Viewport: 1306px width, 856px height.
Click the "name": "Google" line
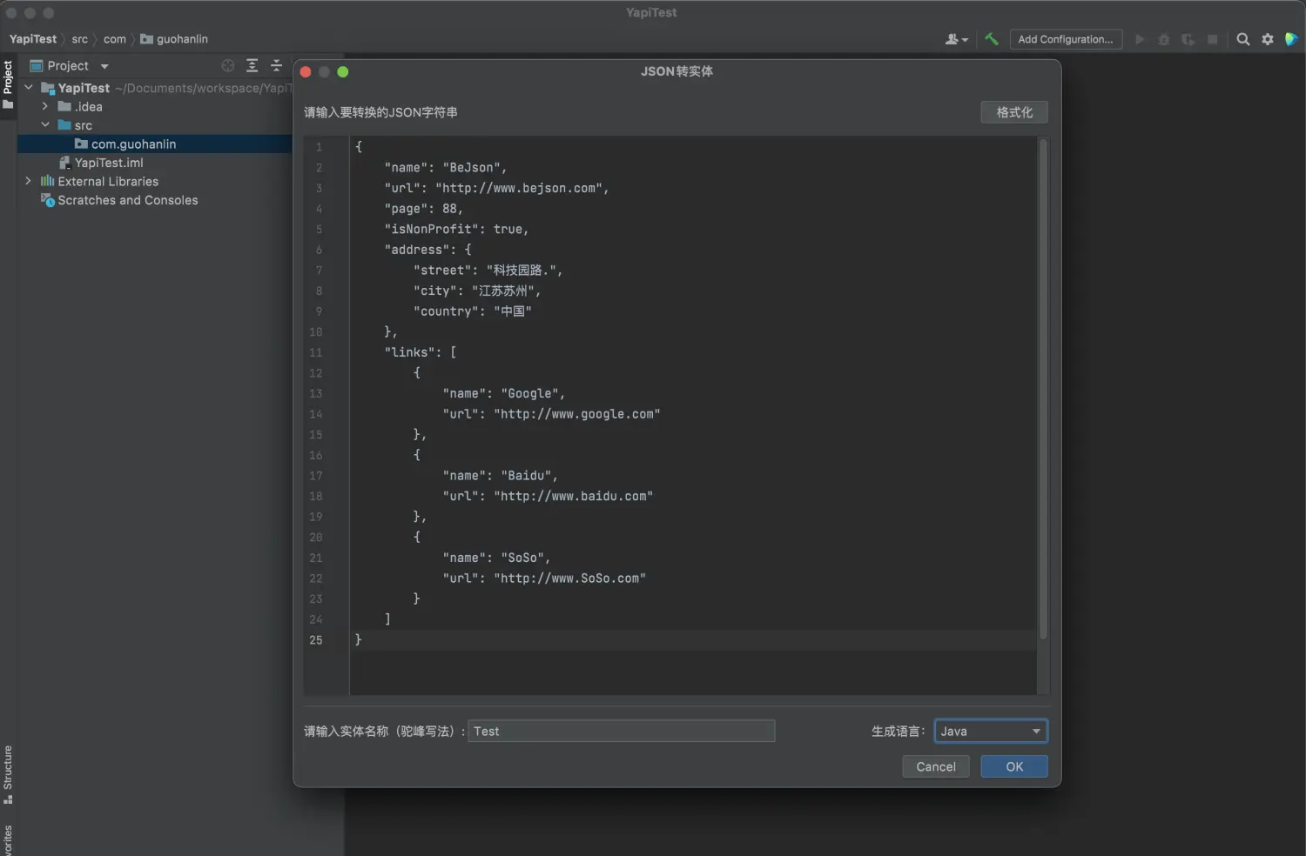(503, 393)
